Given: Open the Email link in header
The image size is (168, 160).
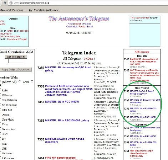Looking at the screenshot, I should pos(90,27).
